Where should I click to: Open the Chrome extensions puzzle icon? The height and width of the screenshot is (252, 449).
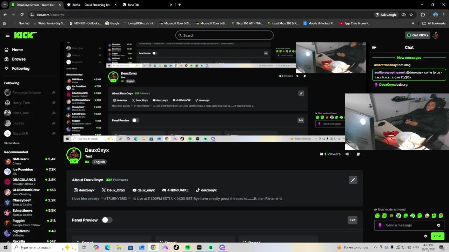[x=423, y=15]
